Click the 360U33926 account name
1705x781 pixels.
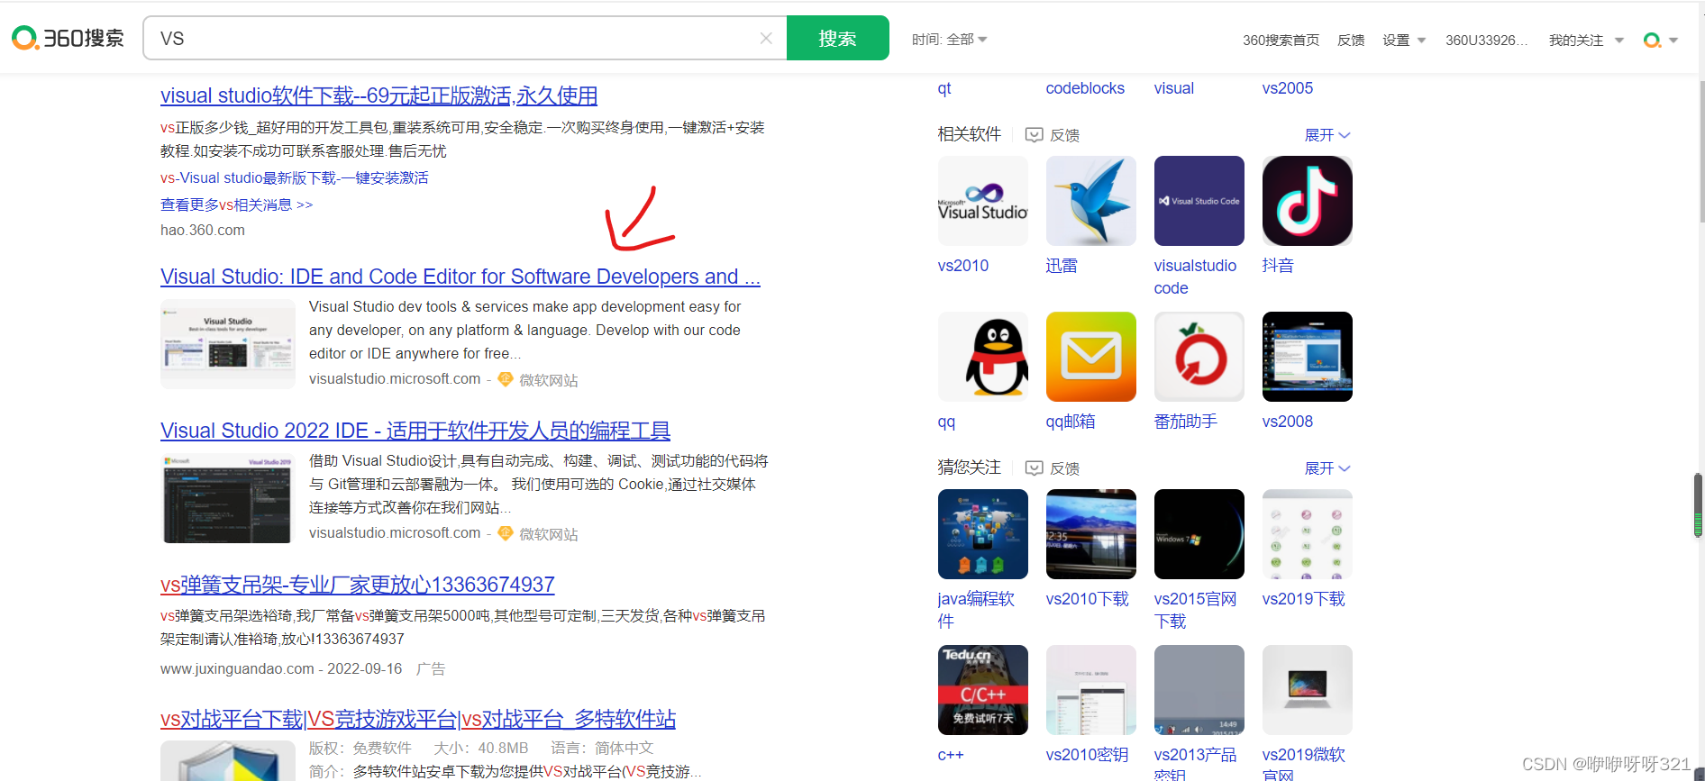pos(1486,41)
